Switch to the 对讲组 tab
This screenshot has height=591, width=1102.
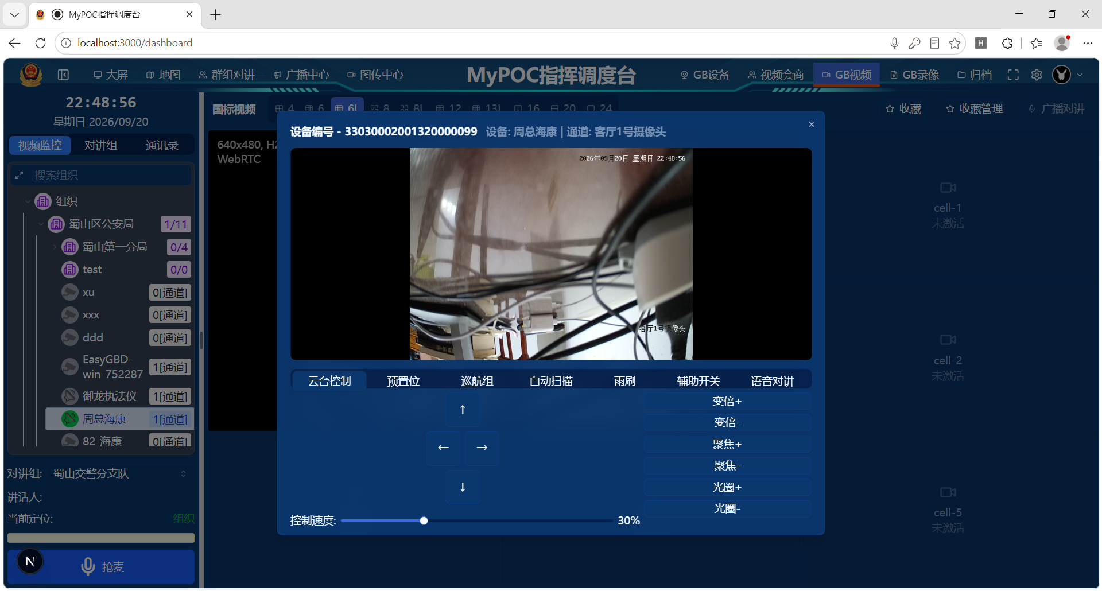pyautogui.click(x=100, y=145)
